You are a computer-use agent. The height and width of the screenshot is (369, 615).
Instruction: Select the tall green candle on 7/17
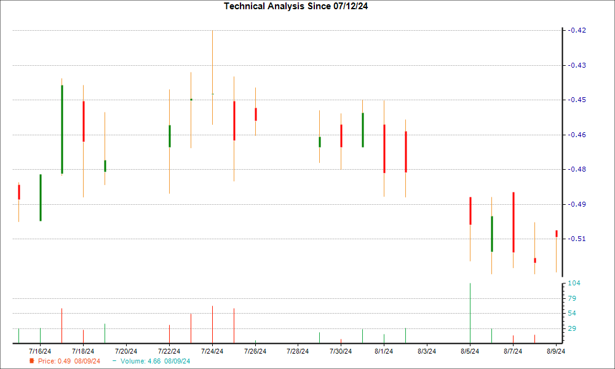(61, 129)
